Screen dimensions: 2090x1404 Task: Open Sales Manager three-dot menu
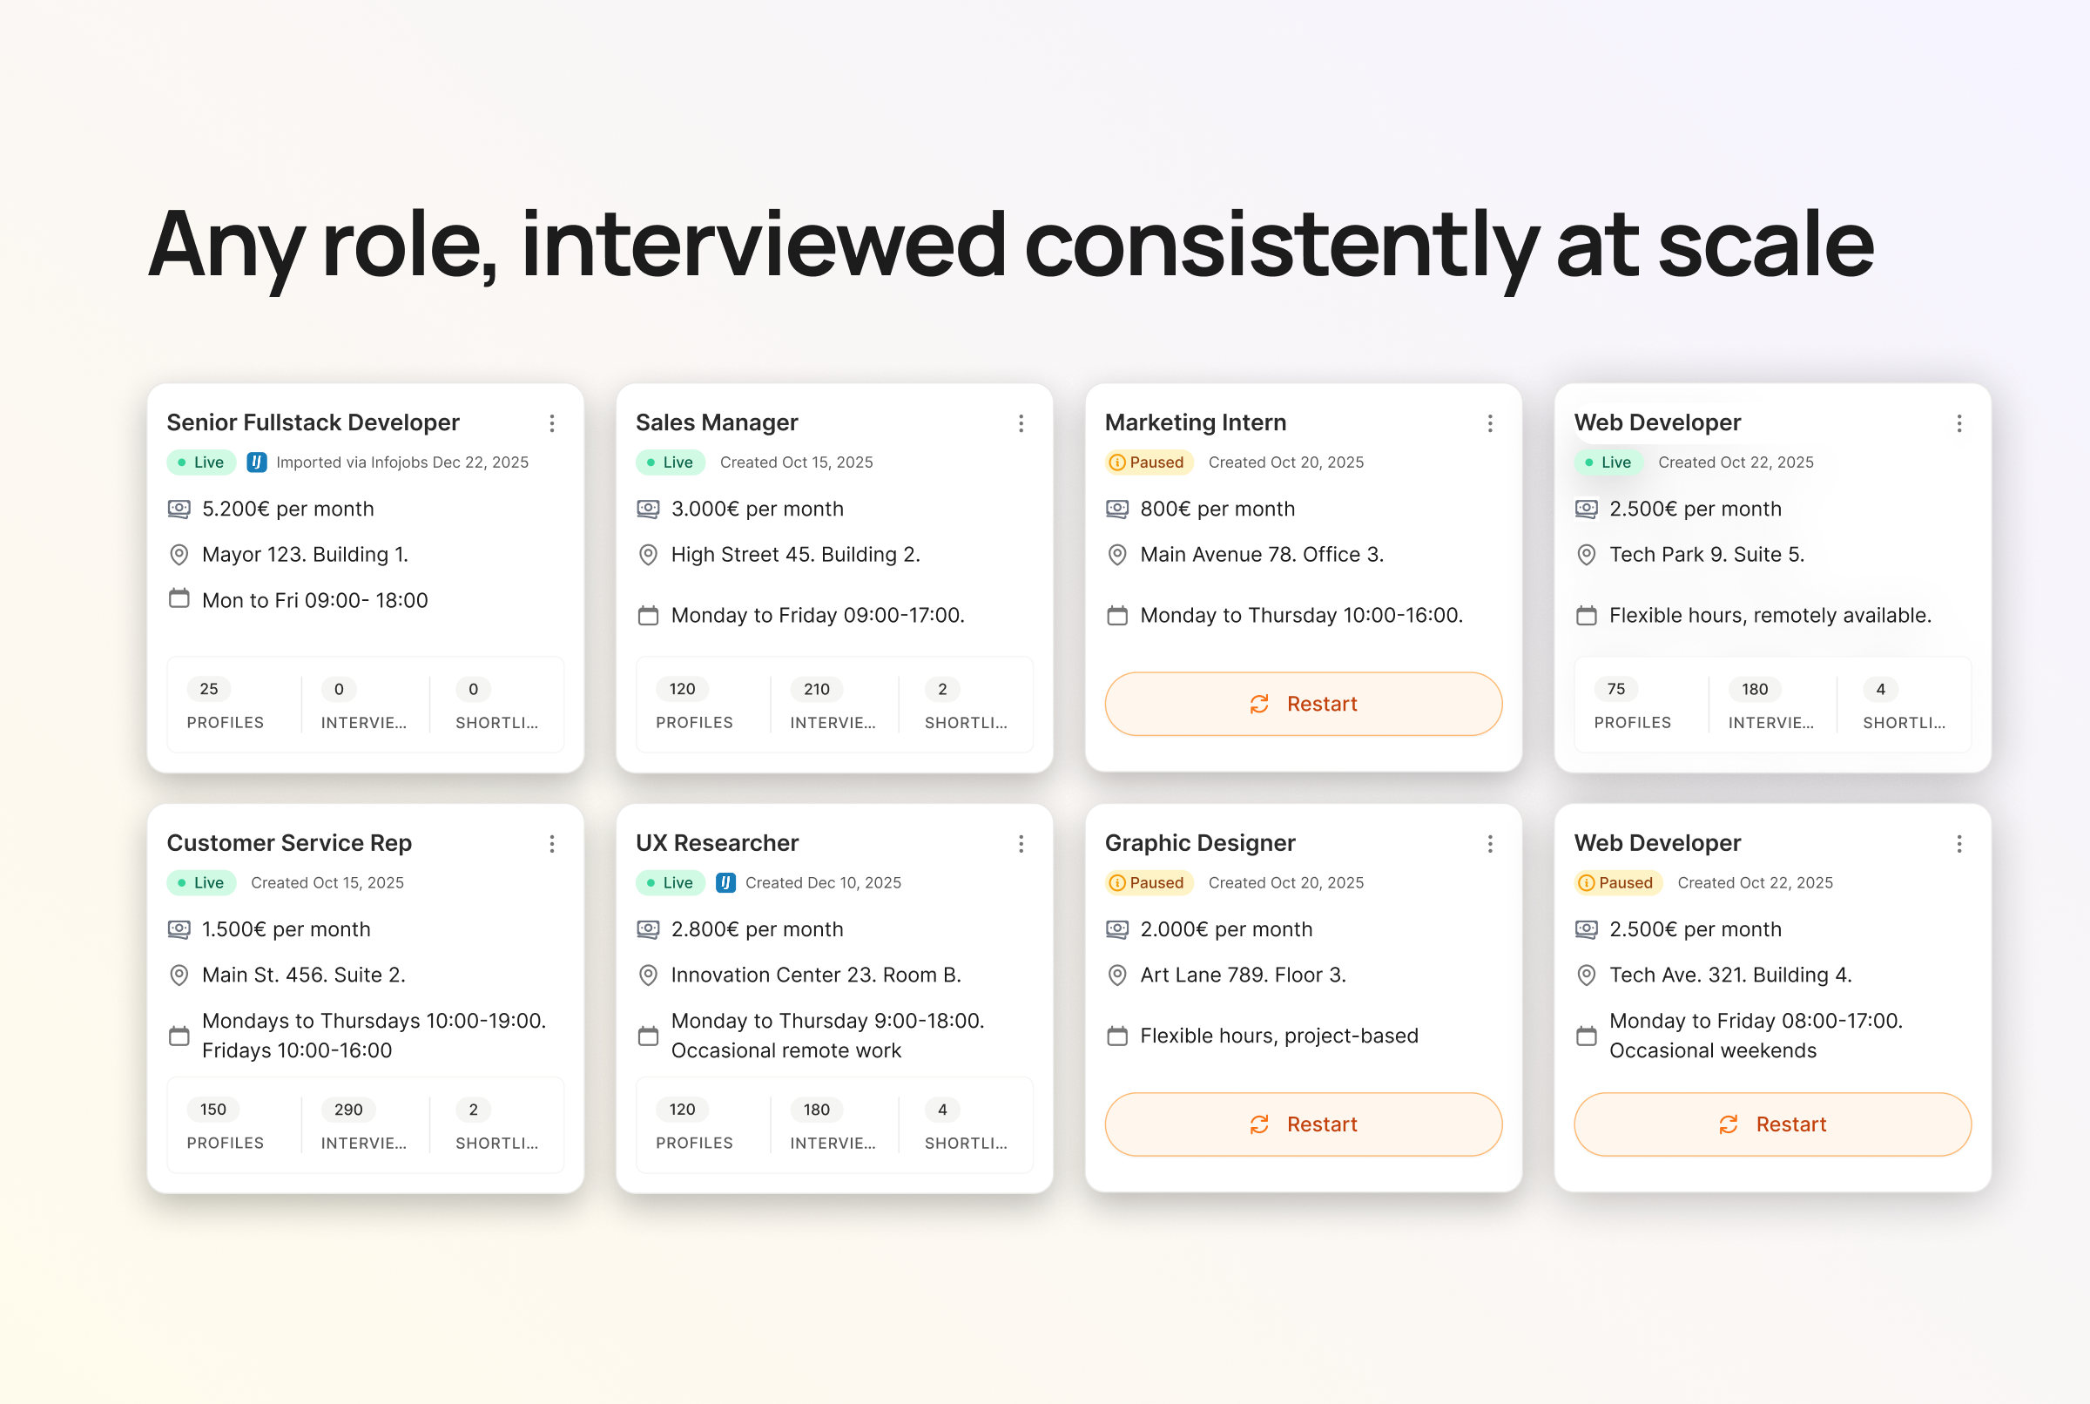point(1021,423)
